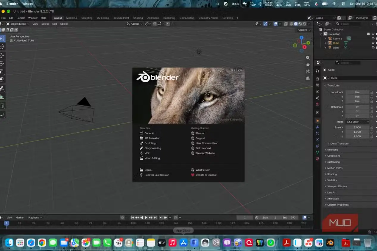Open the Object Mode dropdown

pos(18,24)
